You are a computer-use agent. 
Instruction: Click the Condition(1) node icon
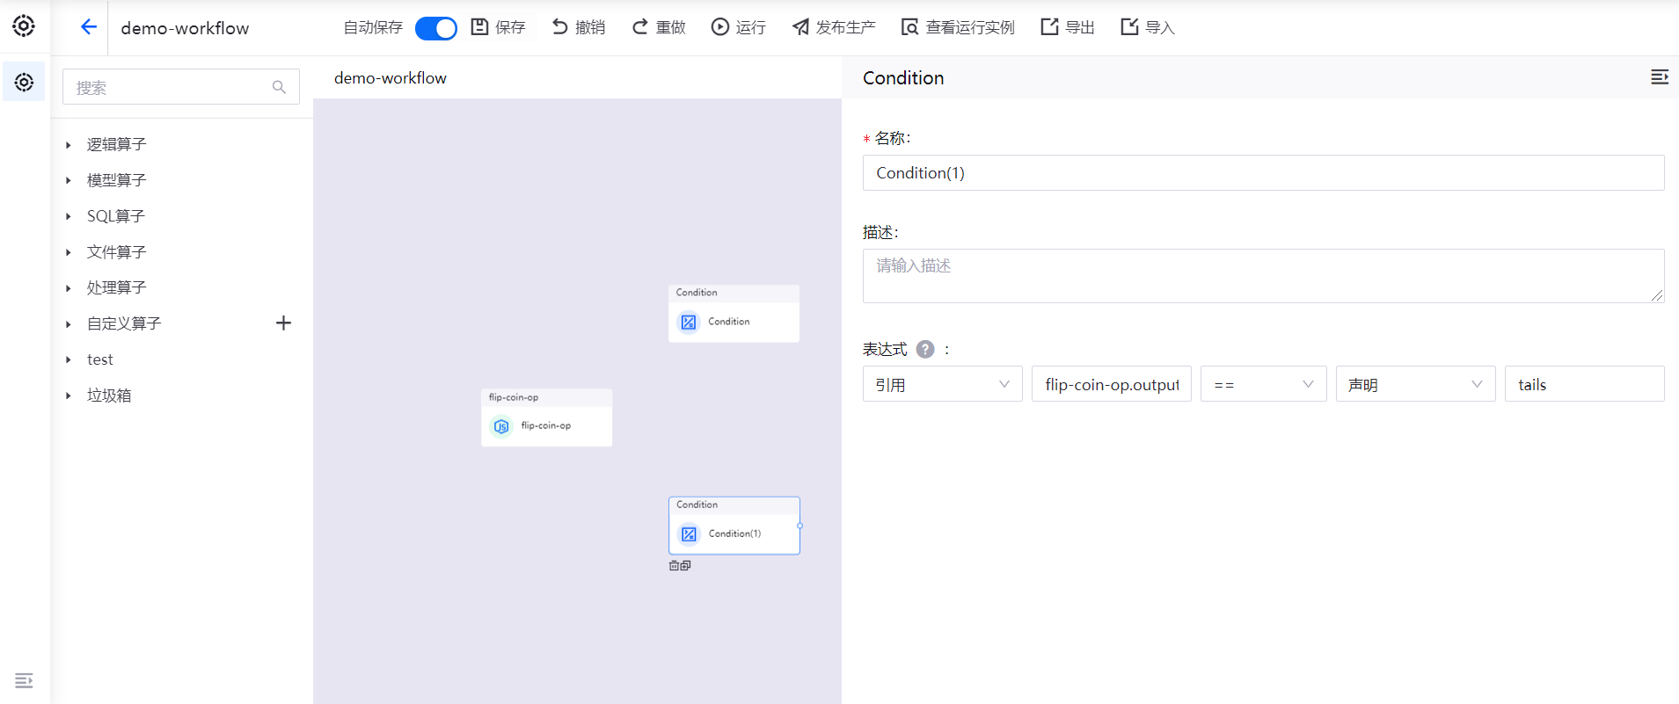690,534
